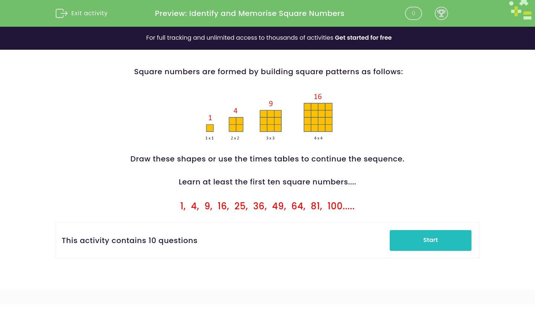Image resolution: width=535 pixels, height=334 pixels.
Task: Expand the question count summary
Action: coord(130,240)
